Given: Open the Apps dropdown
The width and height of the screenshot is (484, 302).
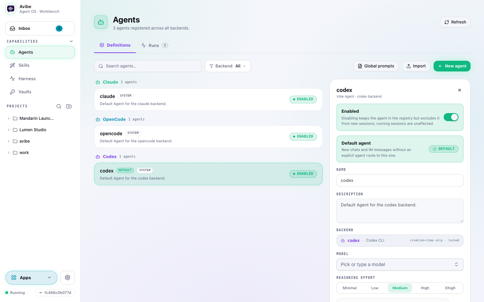Looking at the screenshot, I should click(31, 278).
